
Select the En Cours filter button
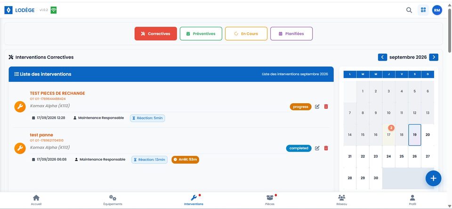(246, 34)
